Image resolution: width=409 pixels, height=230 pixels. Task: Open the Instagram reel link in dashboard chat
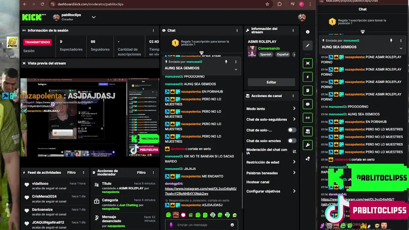click(x=201, y=191)
